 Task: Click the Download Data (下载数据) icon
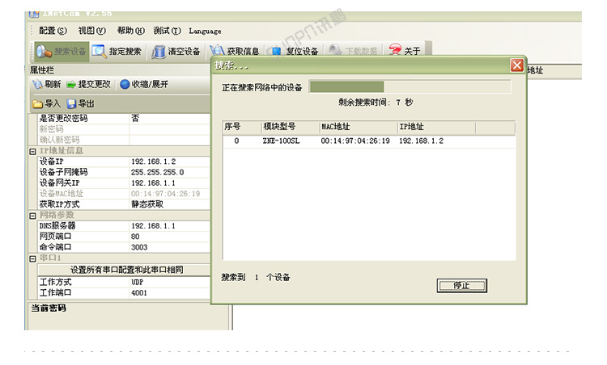pyautogui.click(x=335, y=51)
